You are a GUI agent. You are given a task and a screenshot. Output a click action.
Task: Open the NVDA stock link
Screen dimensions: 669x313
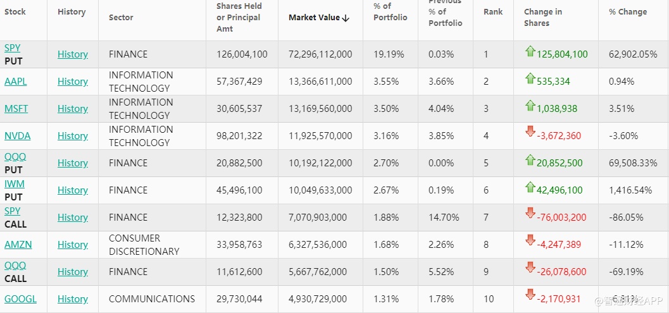(x=17, y=136)
